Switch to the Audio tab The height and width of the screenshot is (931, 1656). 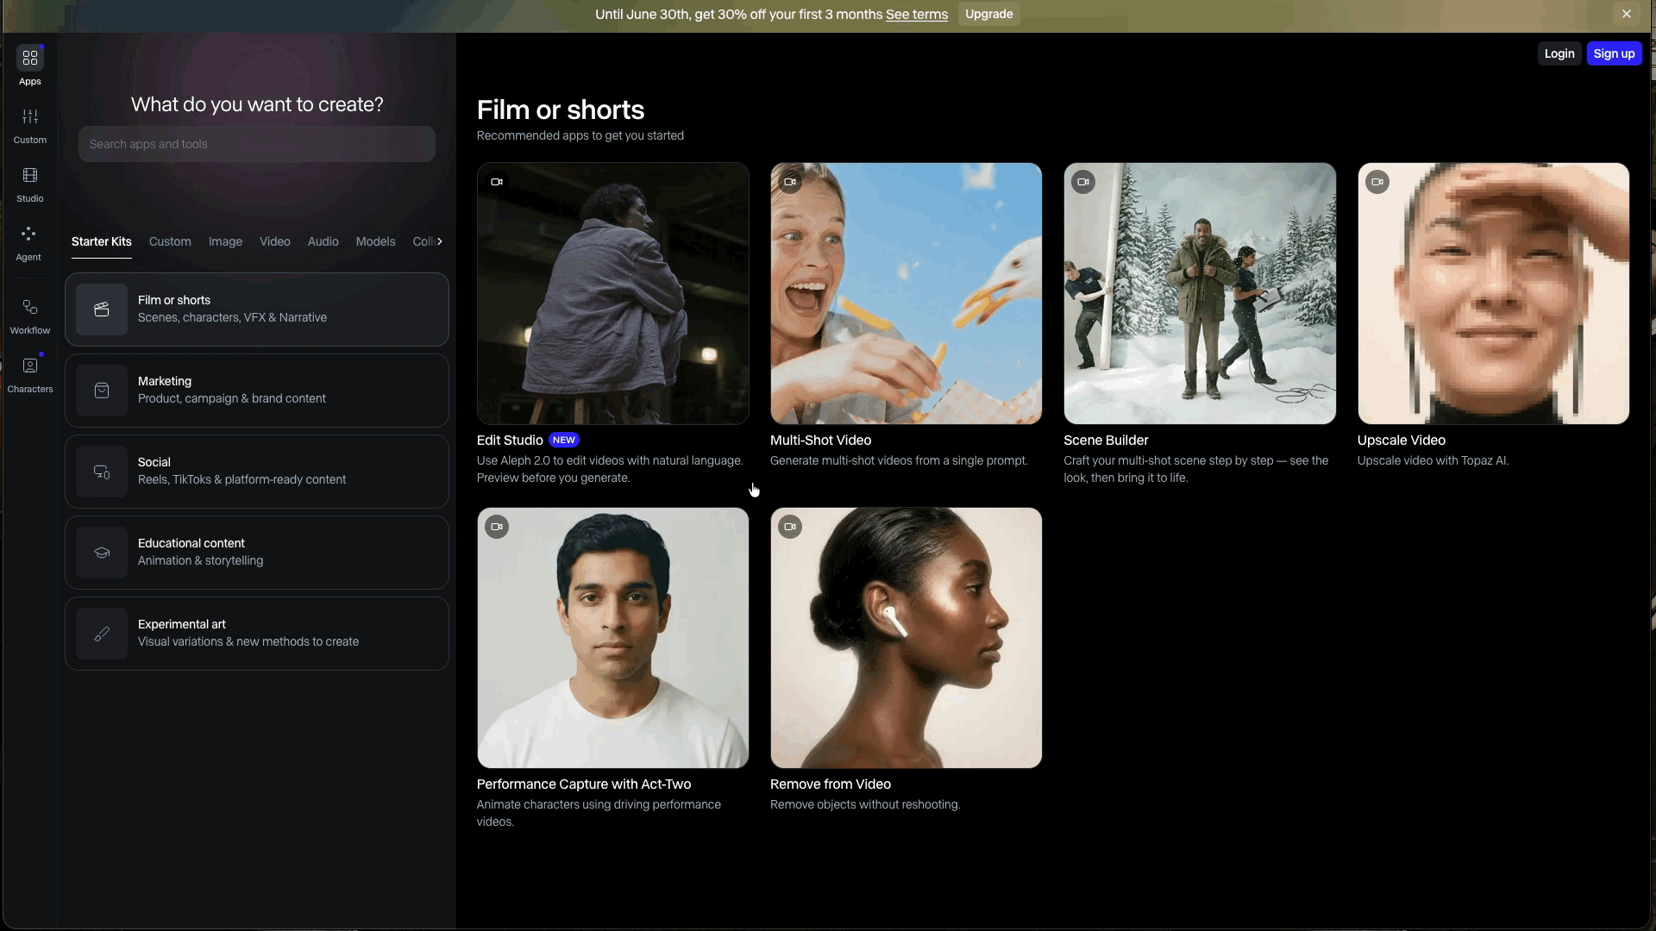coord(323,241)
